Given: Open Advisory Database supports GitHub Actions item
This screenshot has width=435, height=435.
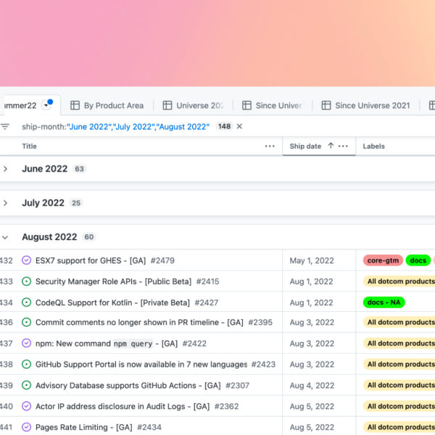Looking at the screenshot, I should [x=128, y=386].
